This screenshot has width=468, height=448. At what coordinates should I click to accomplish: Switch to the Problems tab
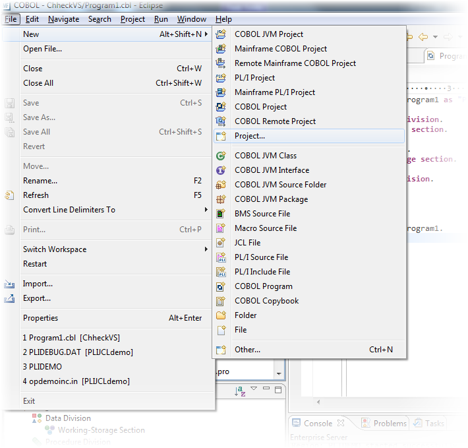384,423
